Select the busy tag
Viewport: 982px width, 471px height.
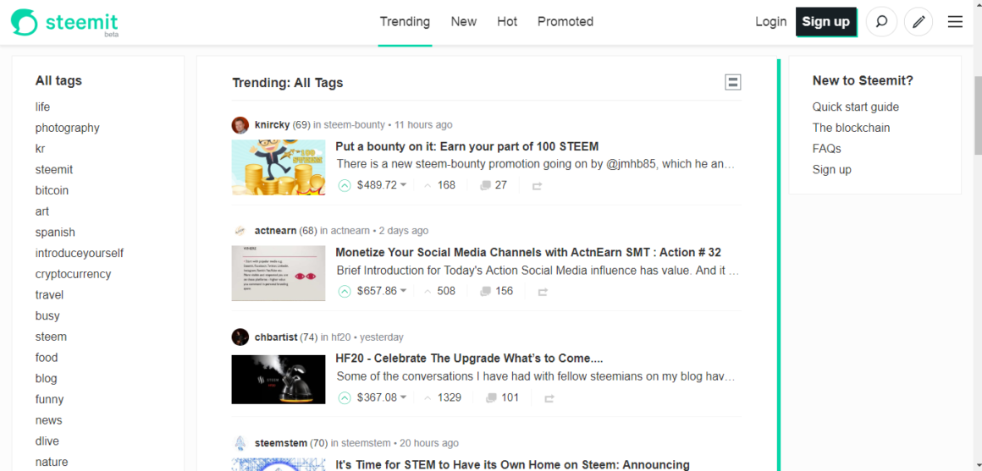tap(47, 316)
